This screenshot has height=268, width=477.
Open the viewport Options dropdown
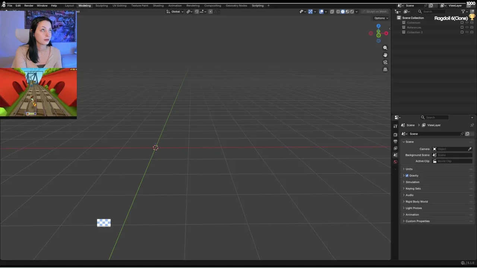381,18
